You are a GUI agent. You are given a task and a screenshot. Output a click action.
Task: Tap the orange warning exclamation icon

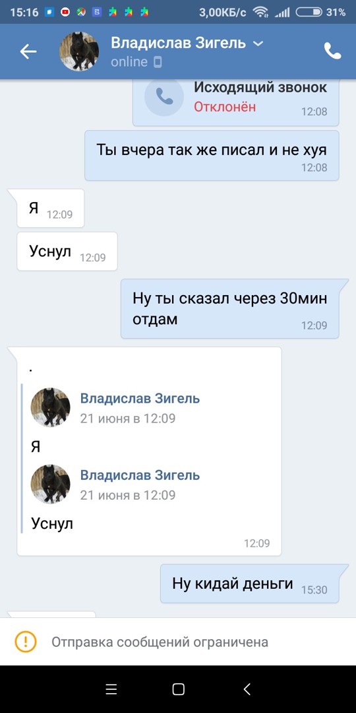(26, 642)
